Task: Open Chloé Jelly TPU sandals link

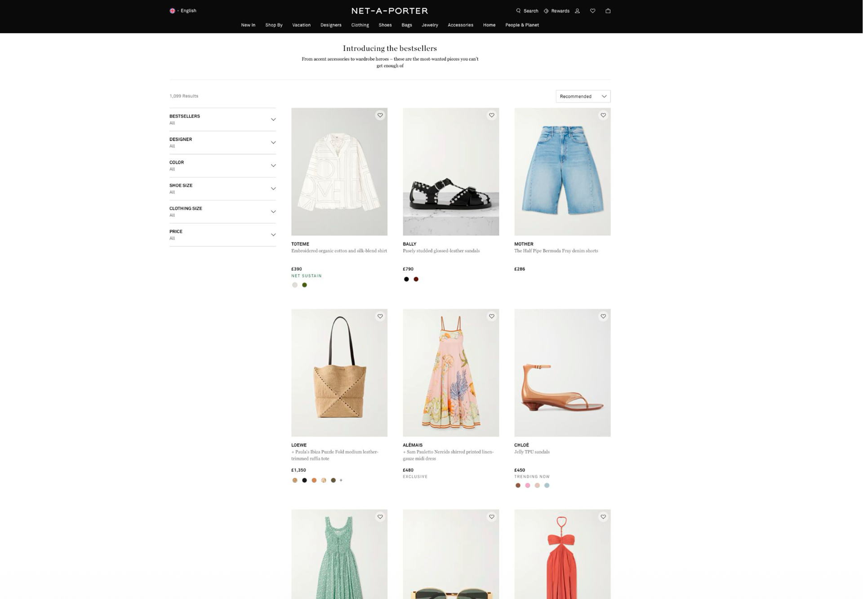Action: pos(532,452)
